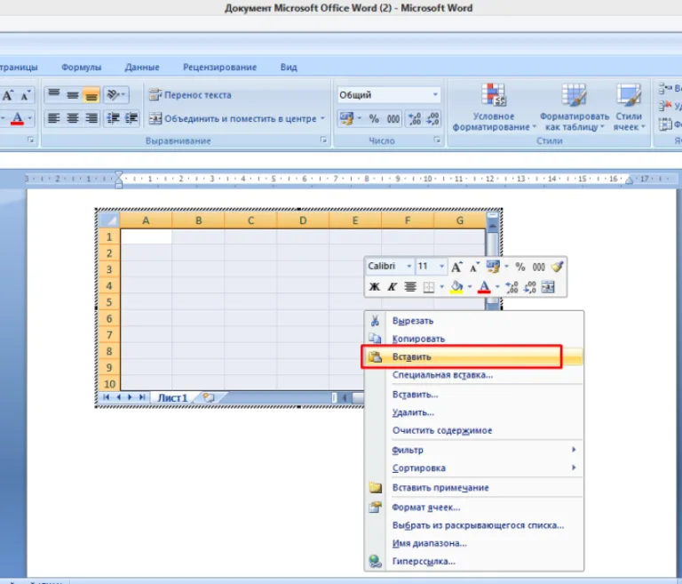This screenshot has width=682, height=584.
Task: Click select-all corner of worksheet
Action: [x=109, y=220]
